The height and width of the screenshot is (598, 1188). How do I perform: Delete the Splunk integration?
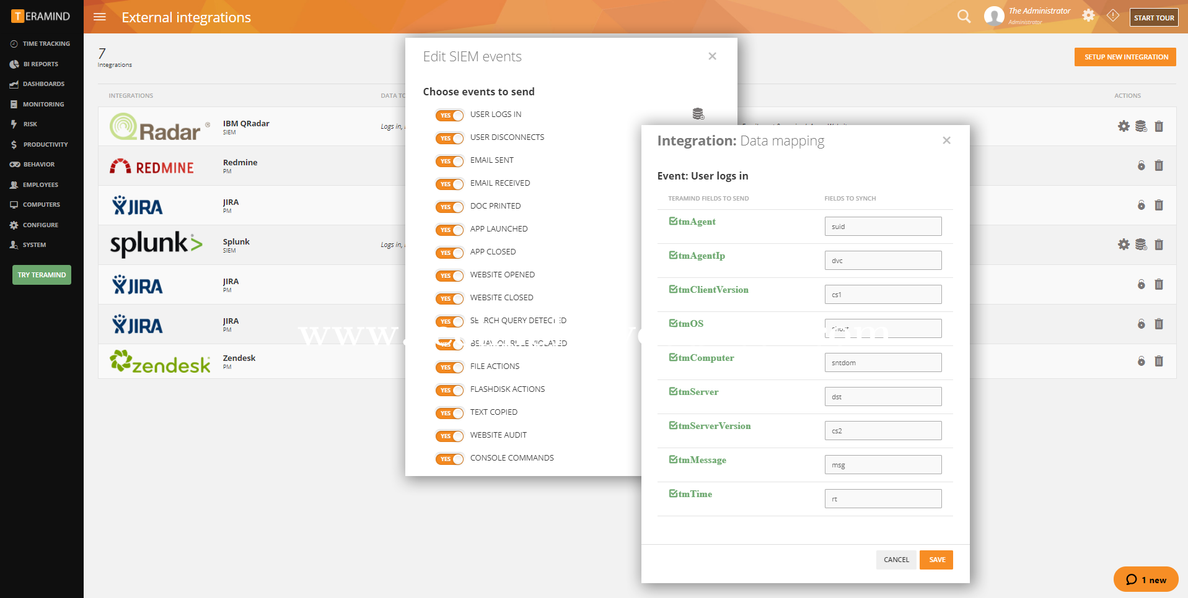pyautogui.click(x=1159, y=245)
